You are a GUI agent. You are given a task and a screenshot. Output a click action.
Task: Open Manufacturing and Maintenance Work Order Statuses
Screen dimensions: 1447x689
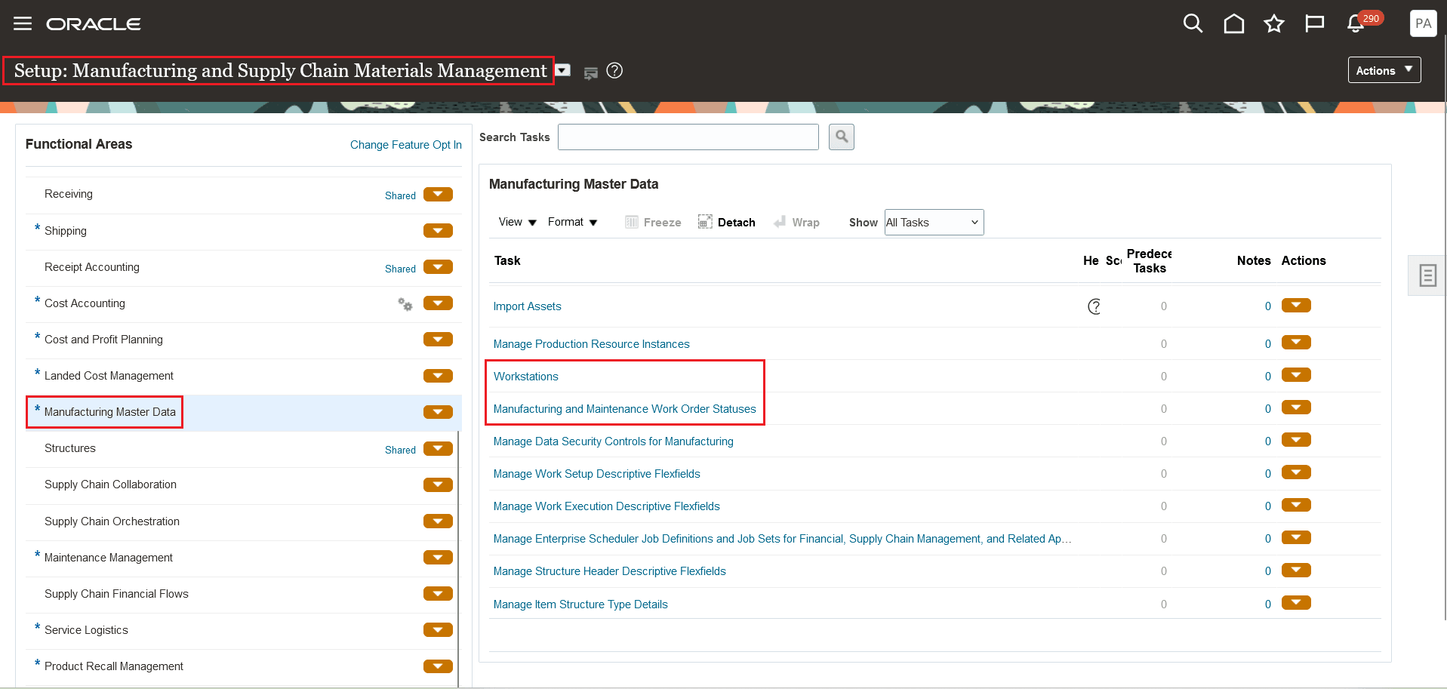(624, 409)
